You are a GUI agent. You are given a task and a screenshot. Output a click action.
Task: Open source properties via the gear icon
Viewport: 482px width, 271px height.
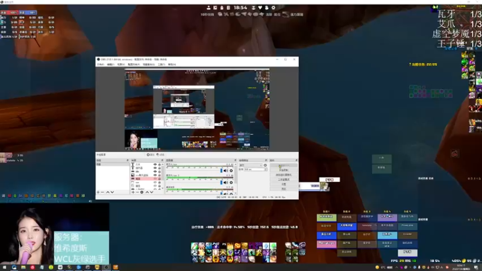142,192
